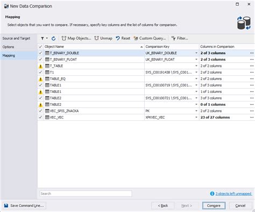Screen dimensions: 255x212
Task: Open Custom Query dialog
Action: 150,38
